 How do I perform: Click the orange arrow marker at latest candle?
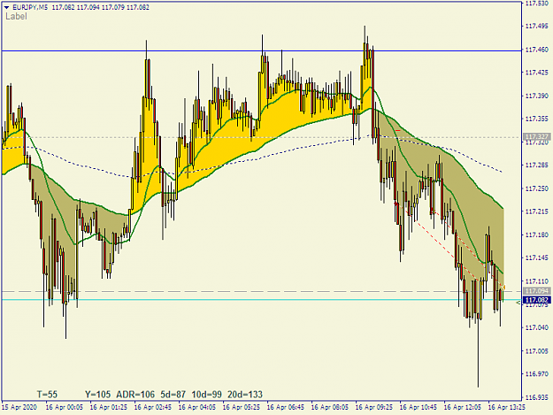point(503,288)
